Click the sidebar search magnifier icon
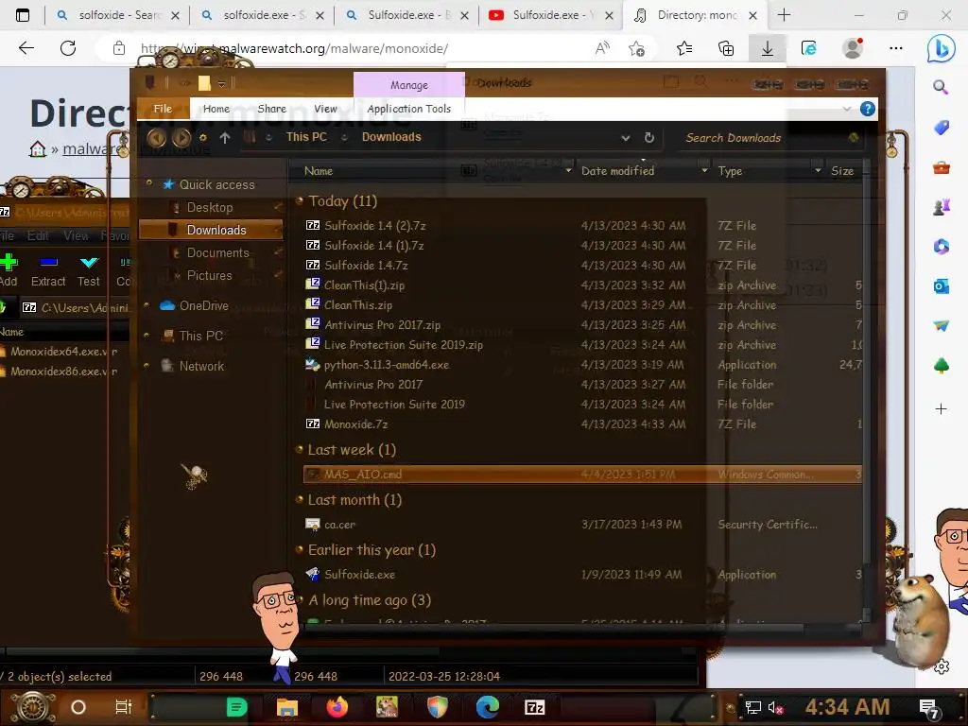The width and height of the screenshot is (968, 726). coord(941,87)
